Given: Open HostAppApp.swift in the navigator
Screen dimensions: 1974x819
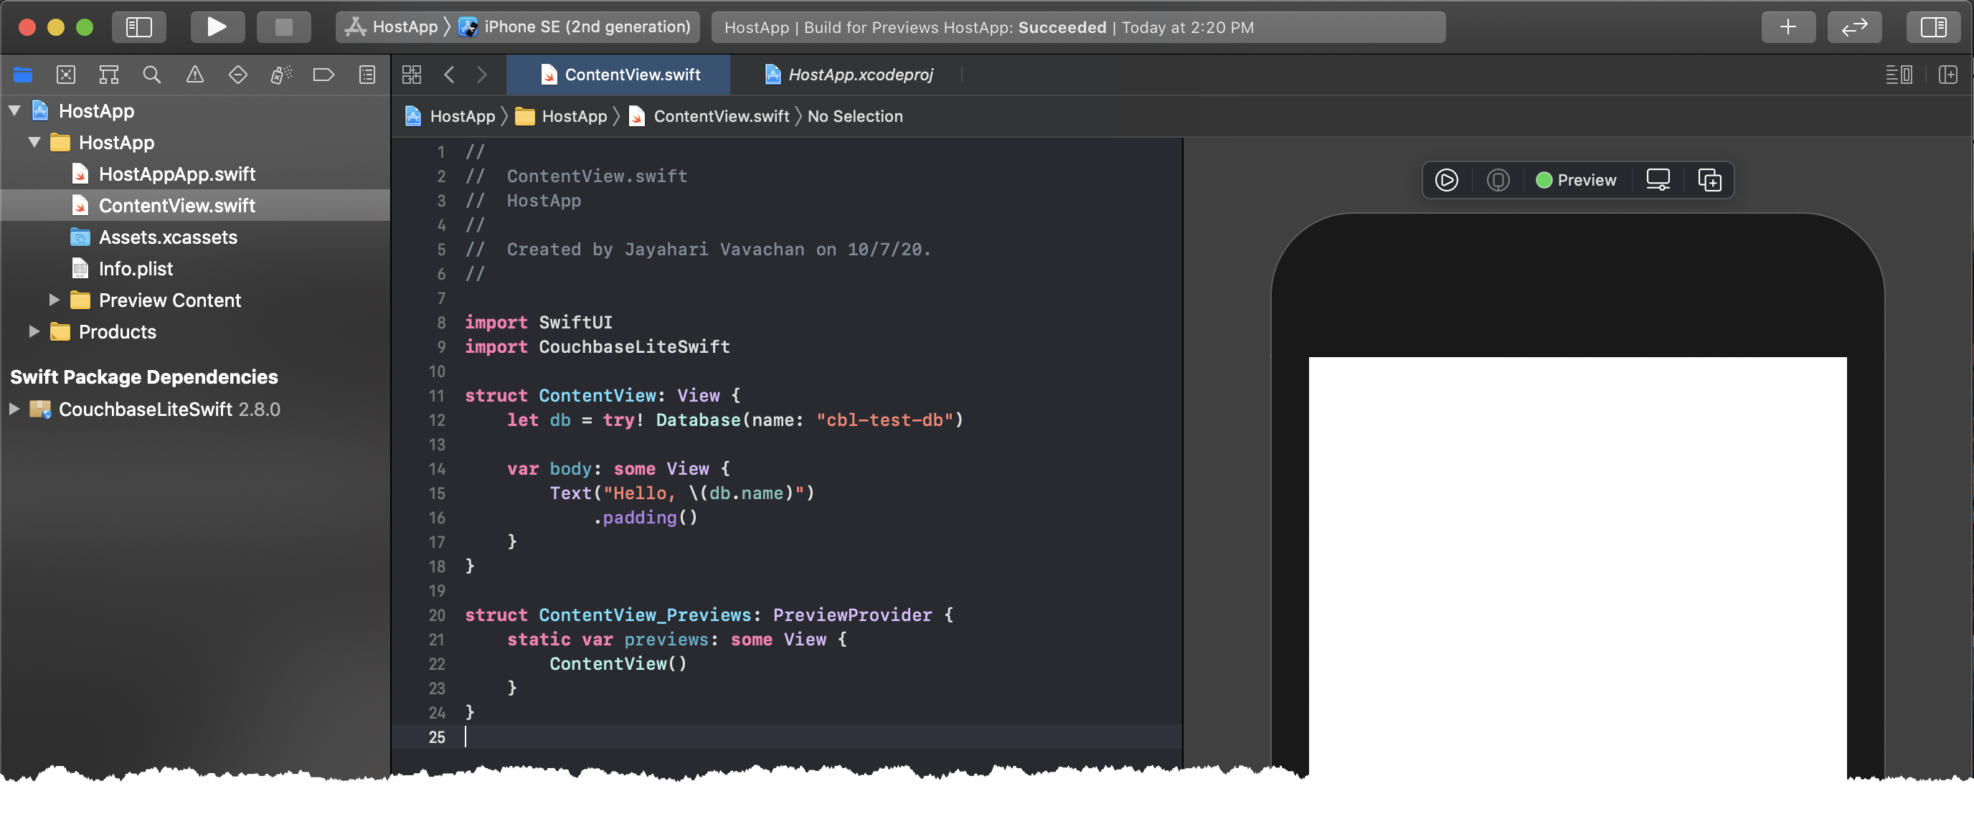Looking at the screenshot, I should [x=176, y=174].
